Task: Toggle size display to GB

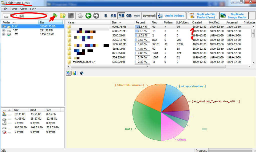Action: tap(129, 16)
